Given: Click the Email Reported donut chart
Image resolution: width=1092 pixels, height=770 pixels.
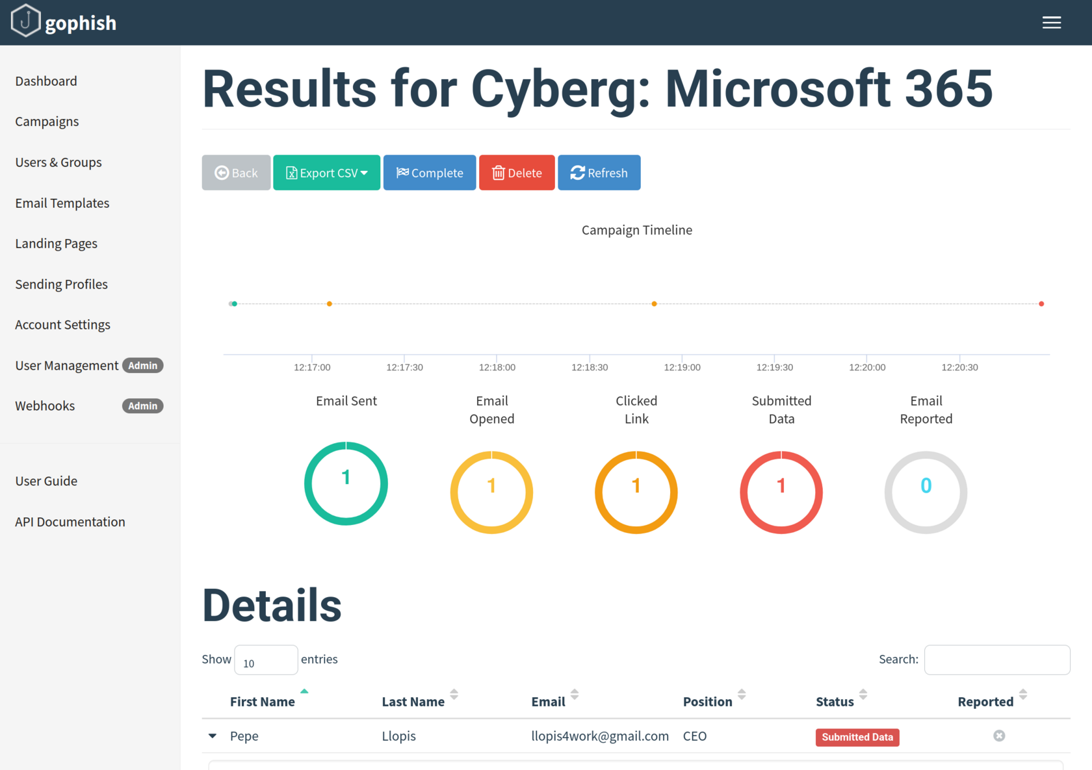Looking at the screenshot, I should (926, 493).
